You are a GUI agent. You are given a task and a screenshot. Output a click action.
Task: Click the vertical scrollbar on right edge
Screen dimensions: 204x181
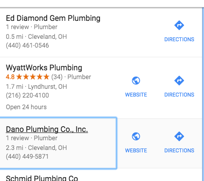coord(203,94)
